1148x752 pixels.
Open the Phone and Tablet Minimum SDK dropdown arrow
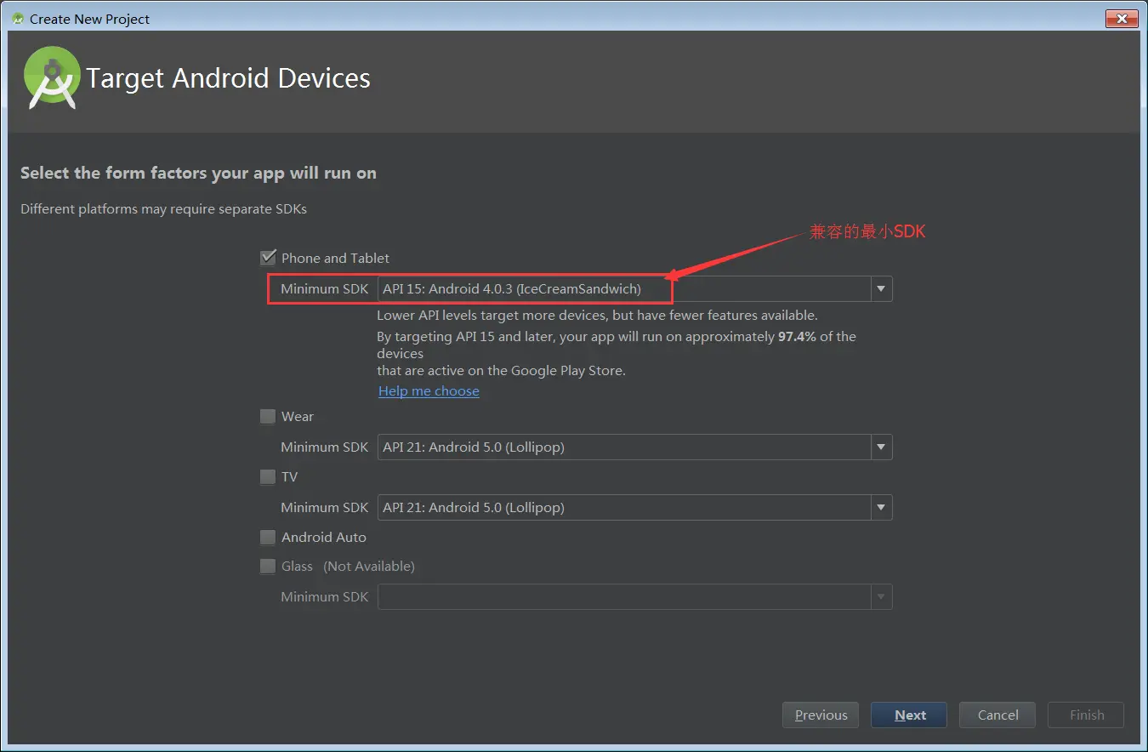coord(881,289)
